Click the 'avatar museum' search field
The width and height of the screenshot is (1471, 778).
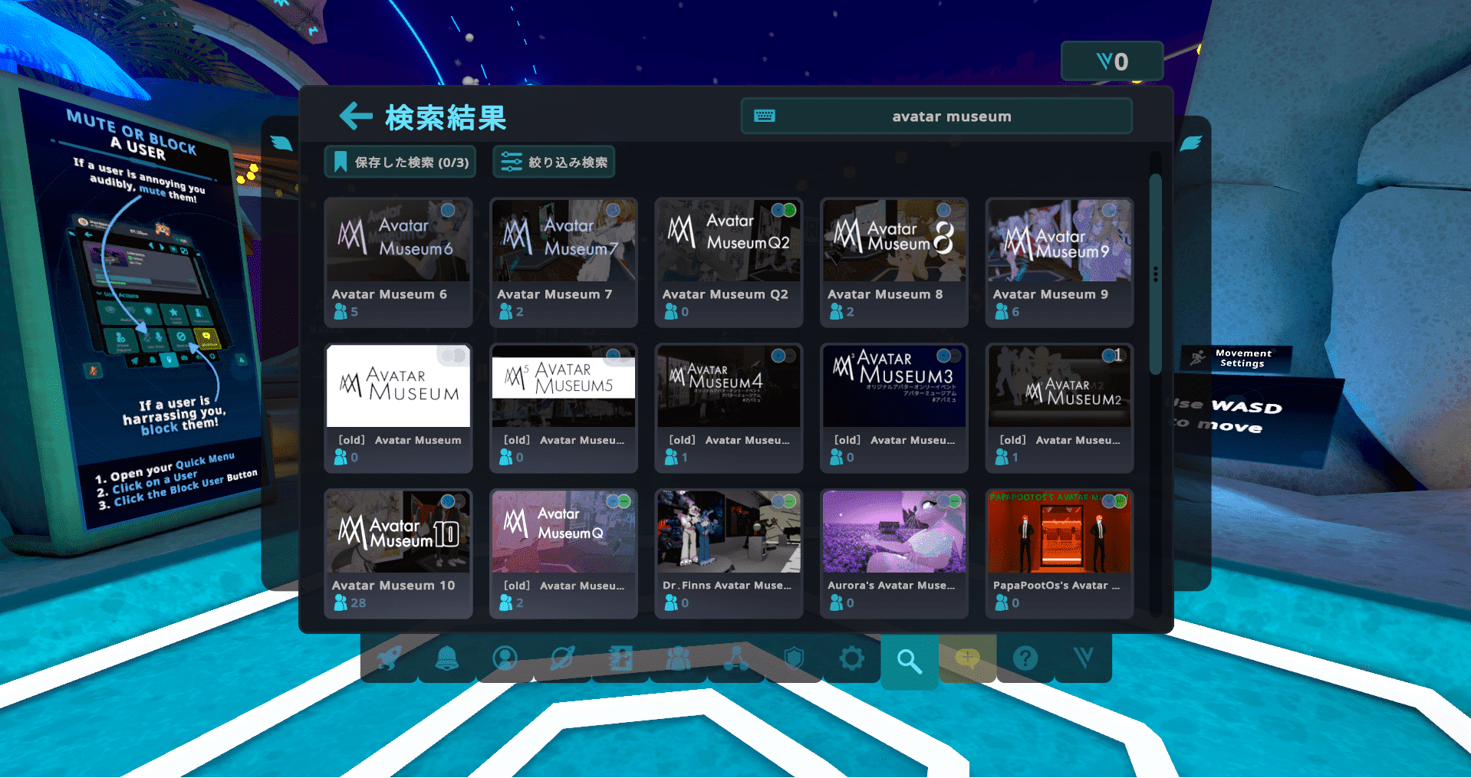pyautogui.click(x=936, y=116)
